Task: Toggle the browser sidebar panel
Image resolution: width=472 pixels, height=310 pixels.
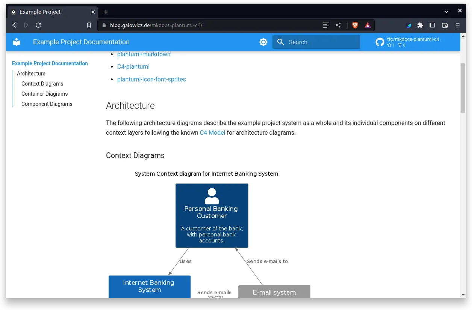Action: (432, 25)
